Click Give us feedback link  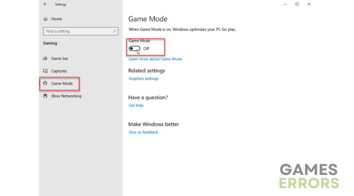tap(143, 132)
